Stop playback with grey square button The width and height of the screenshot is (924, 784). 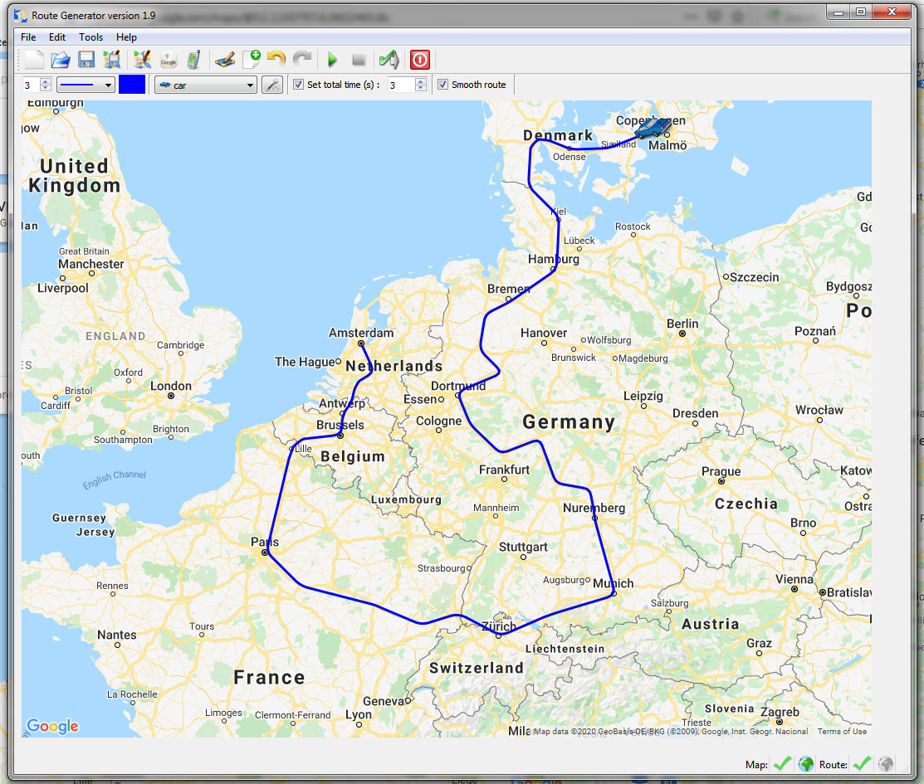(359, 60)
